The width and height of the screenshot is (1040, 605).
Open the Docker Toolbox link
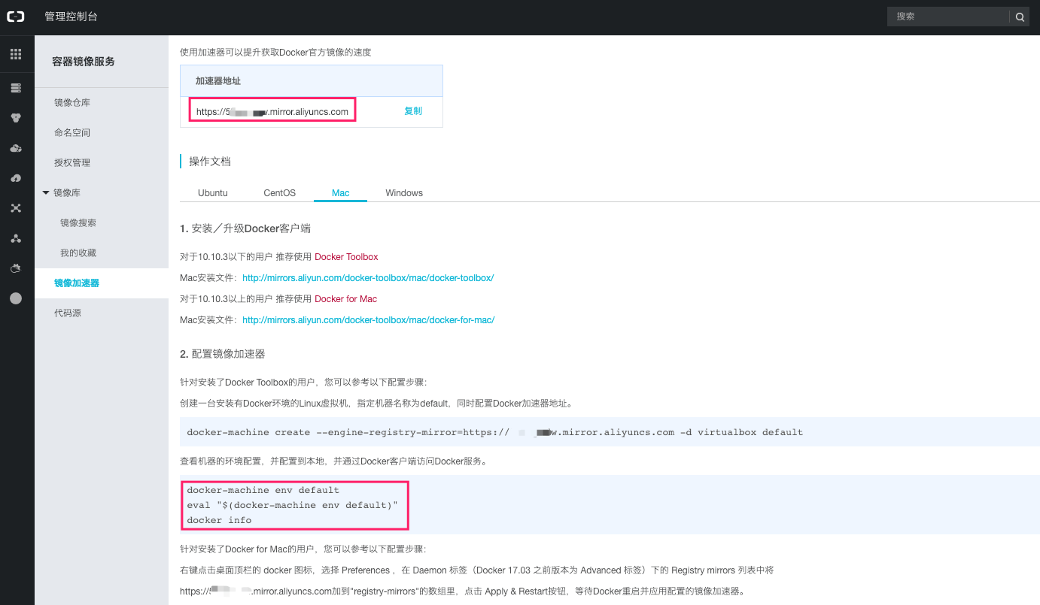(346, 257)
